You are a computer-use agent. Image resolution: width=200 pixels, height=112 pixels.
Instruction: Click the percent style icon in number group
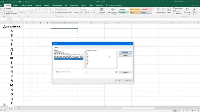pos(86,12)
